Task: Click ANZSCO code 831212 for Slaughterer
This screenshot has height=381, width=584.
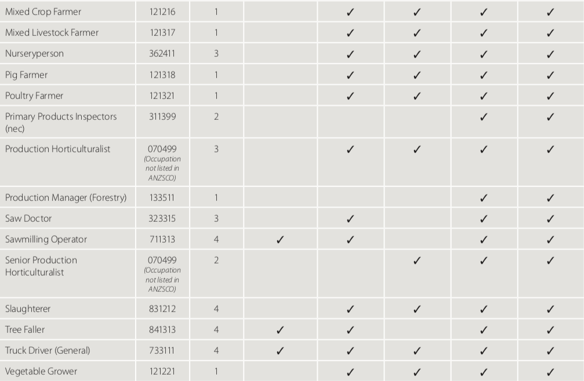Action: pyautogui.click(x=162, y=309)
